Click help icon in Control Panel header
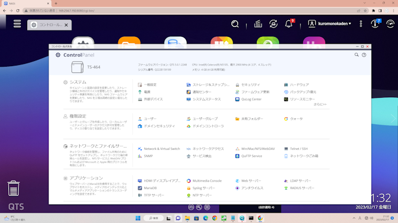 click(364, 55)
